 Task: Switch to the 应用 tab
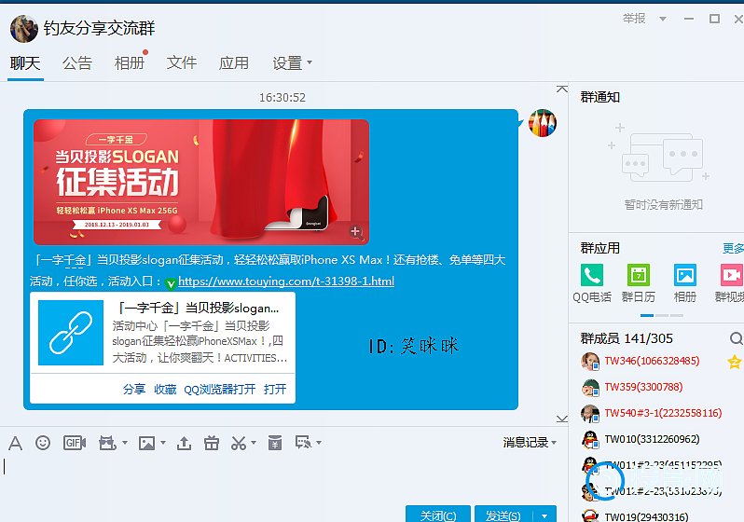pos(234,63)
